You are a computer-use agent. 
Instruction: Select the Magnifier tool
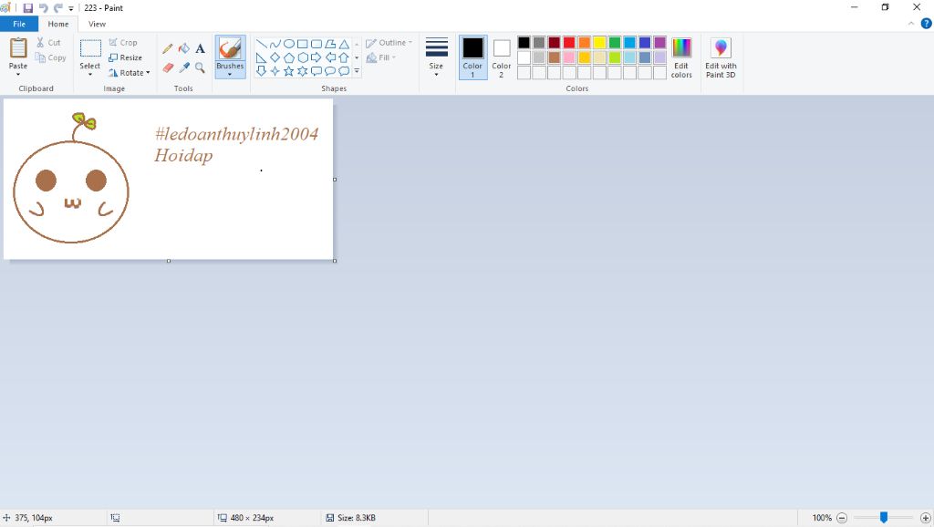200,67
